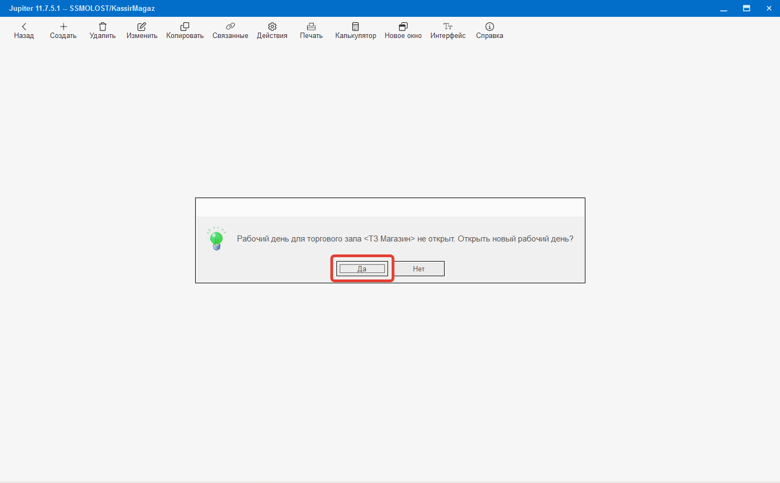Viewport: 780px width, 483px height.
Task: Close the Jupiter application window
Action: 769,8
